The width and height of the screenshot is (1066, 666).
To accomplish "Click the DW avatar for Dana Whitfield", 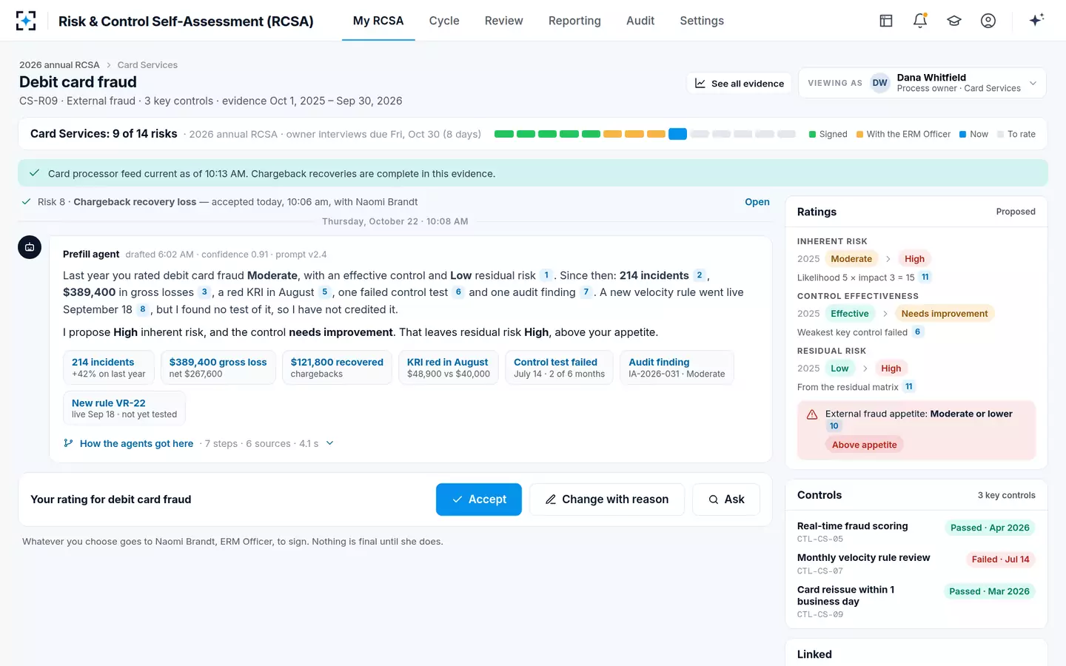I will click(879, 83).
